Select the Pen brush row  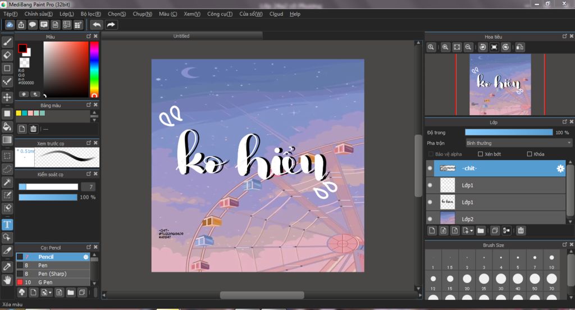tap(53, 265)
